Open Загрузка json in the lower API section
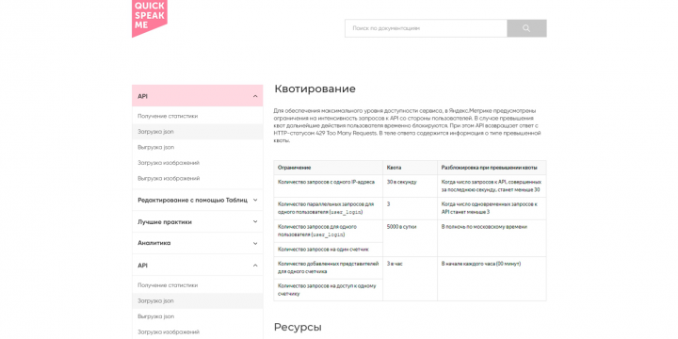 [x=197, y=300]
